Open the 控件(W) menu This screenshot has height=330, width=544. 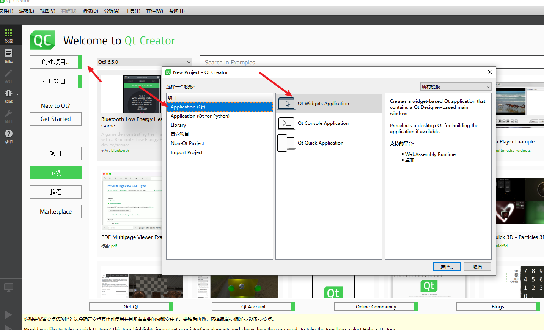click(154, 11)
